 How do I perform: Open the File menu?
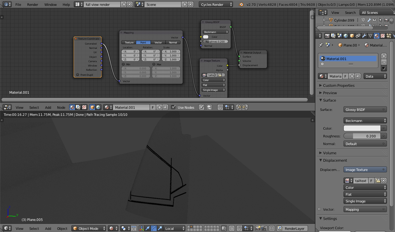18,4
